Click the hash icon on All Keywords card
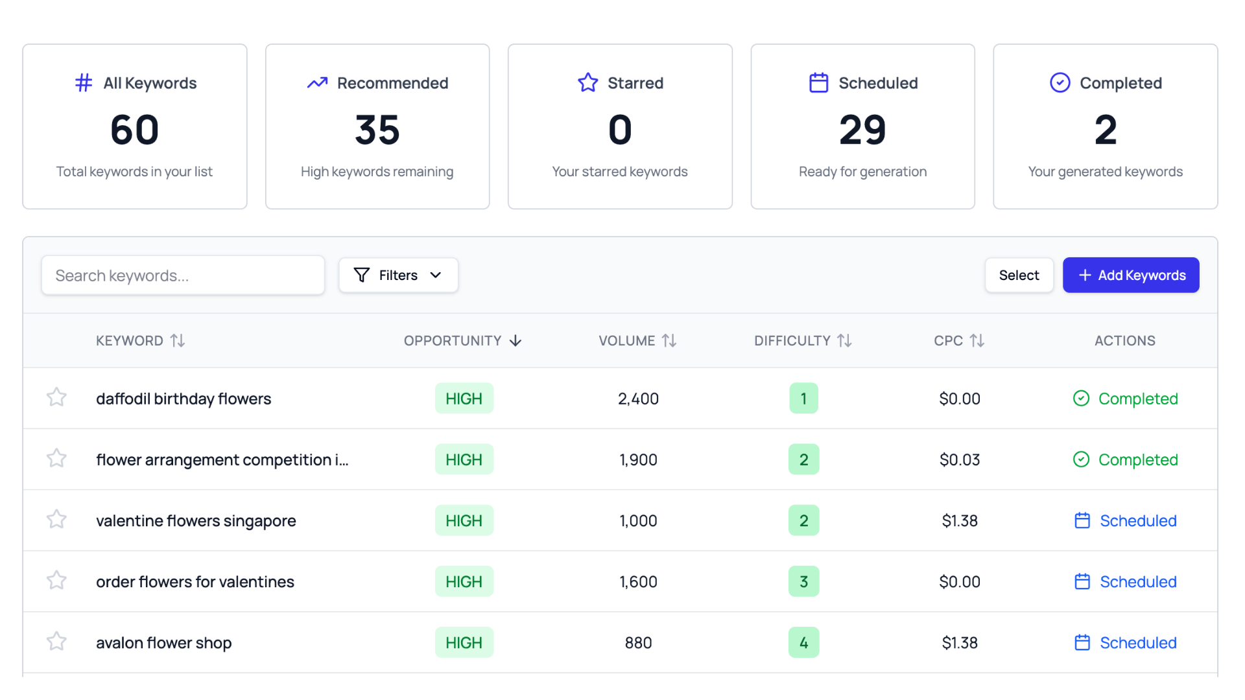Viewport: 1245px width, 700px height. pyautogui.click(x=83, y=82)
